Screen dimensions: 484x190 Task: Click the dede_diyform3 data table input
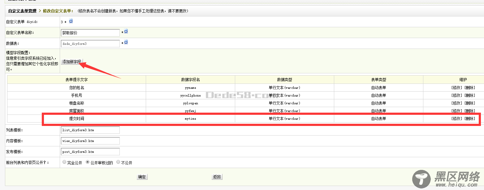coord(90,44)
